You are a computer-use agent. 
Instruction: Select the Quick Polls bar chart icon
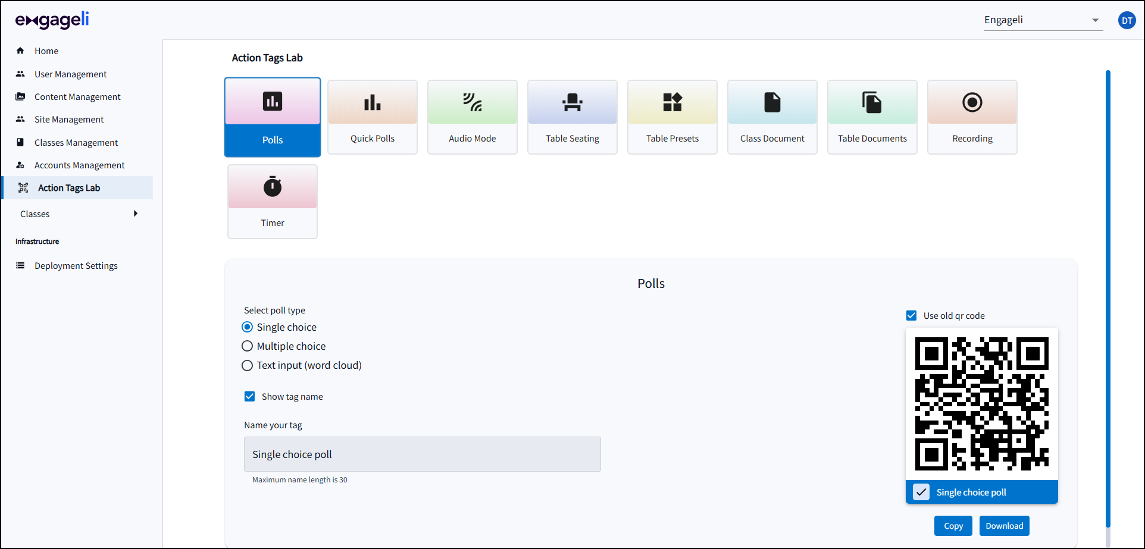click(x=373, y=102)
